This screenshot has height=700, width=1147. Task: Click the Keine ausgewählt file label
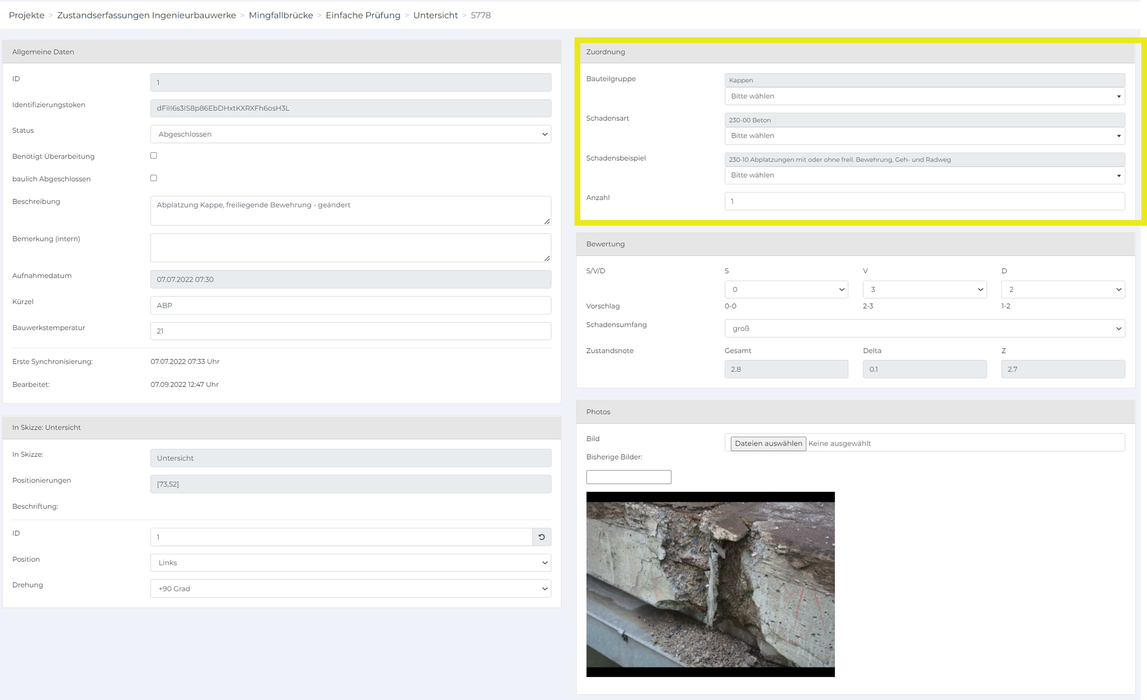click(839, 443)
